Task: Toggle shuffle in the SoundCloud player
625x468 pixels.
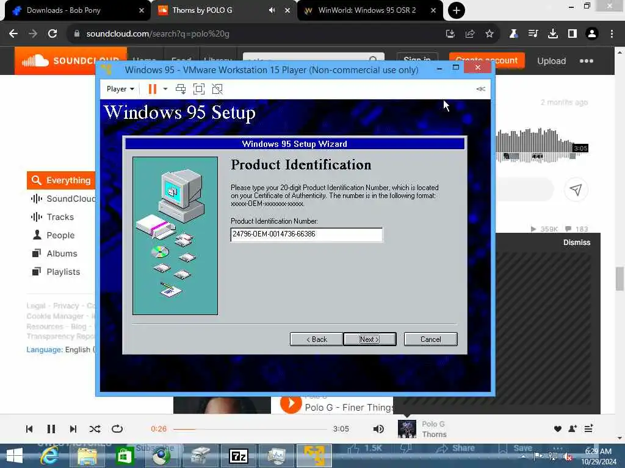Action: [x=95, y=429]
